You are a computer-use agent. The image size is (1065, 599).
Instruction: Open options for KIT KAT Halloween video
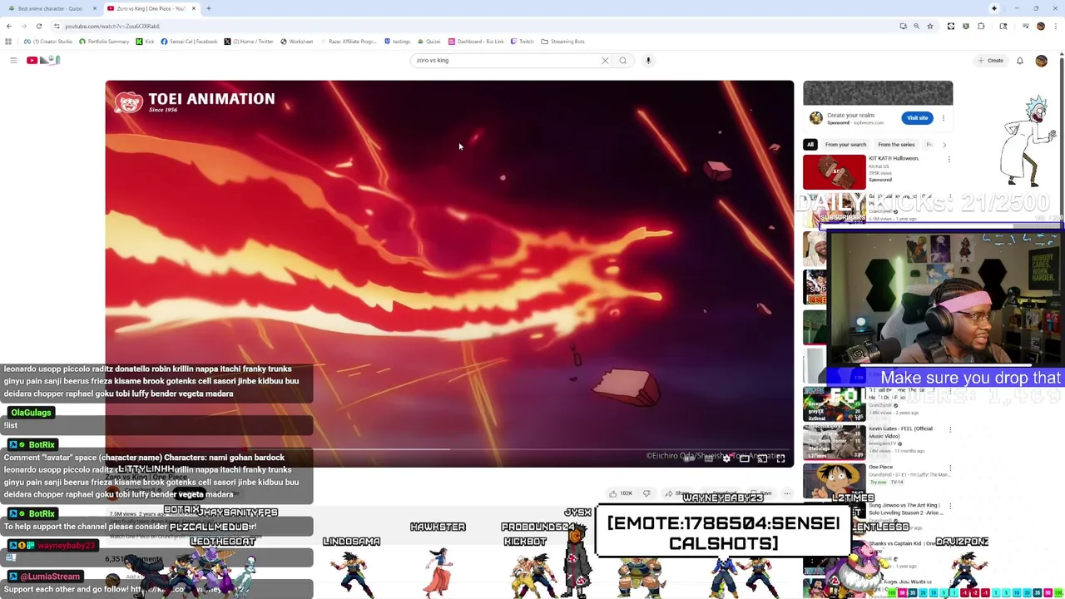point(949,159)
